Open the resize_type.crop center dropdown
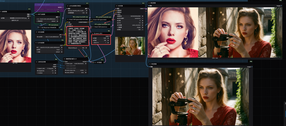The width and height of the screenshot is (286, 126). [75, 70]
